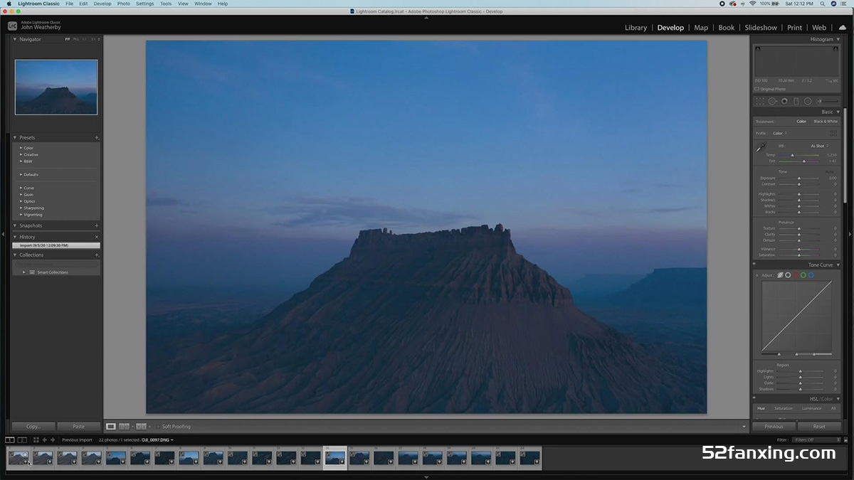Select the Crop Overlay tool
Image resolution: width=854 pixels, height=480 pixels.
coord(760,101)
